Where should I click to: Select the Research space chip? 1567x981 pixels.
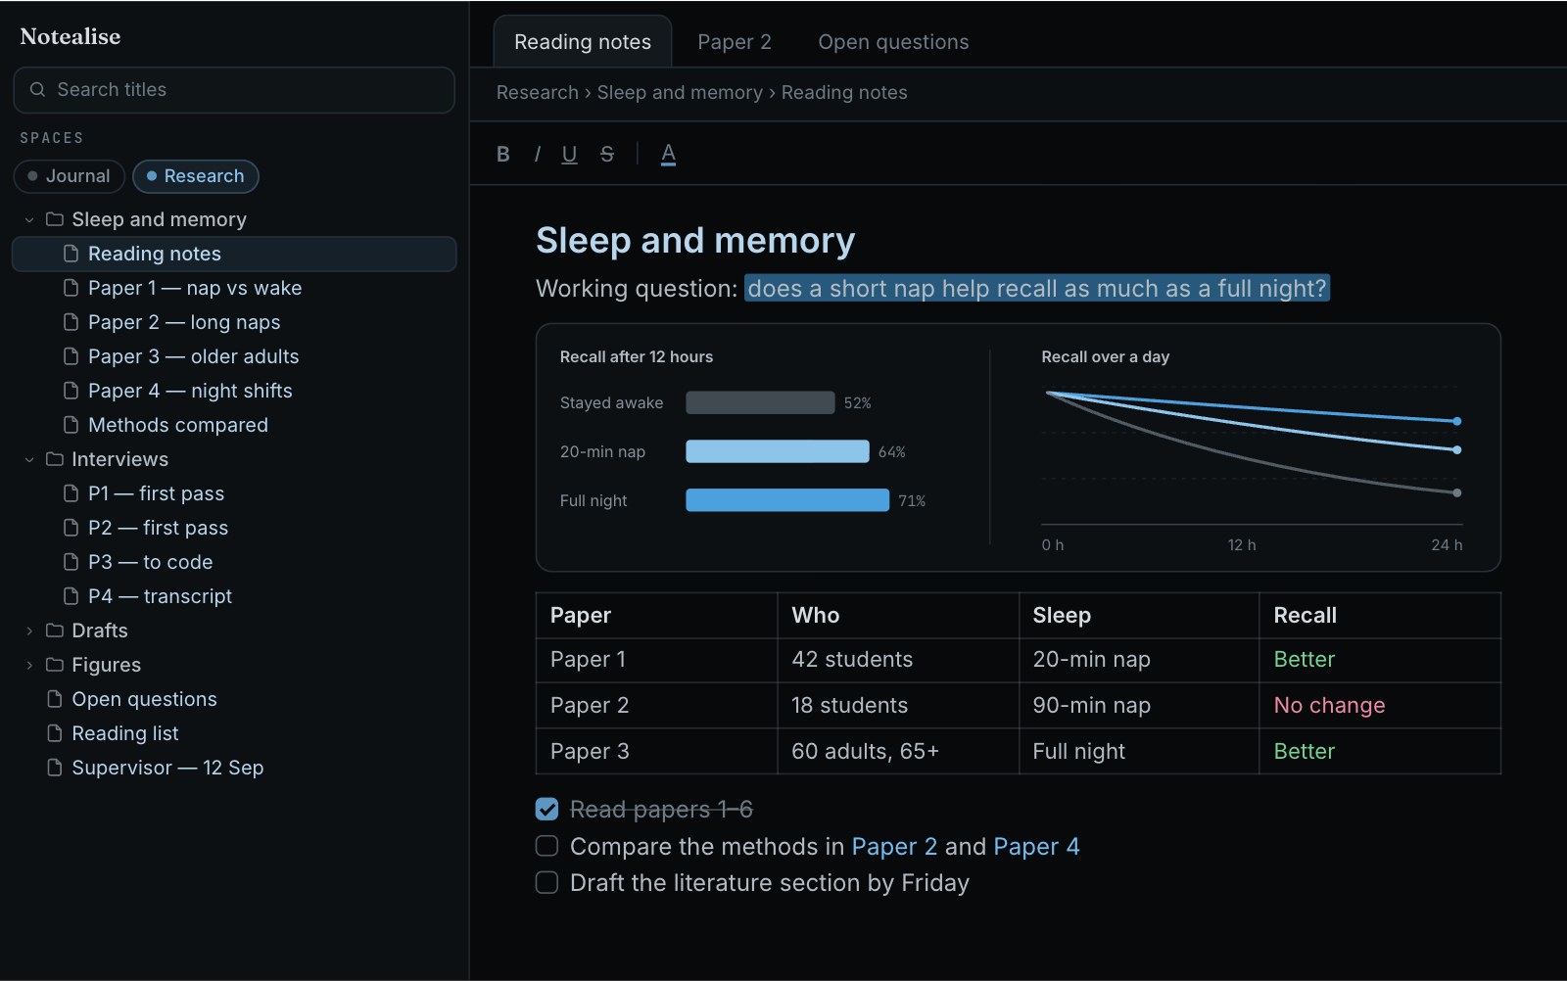coord(195,176)
